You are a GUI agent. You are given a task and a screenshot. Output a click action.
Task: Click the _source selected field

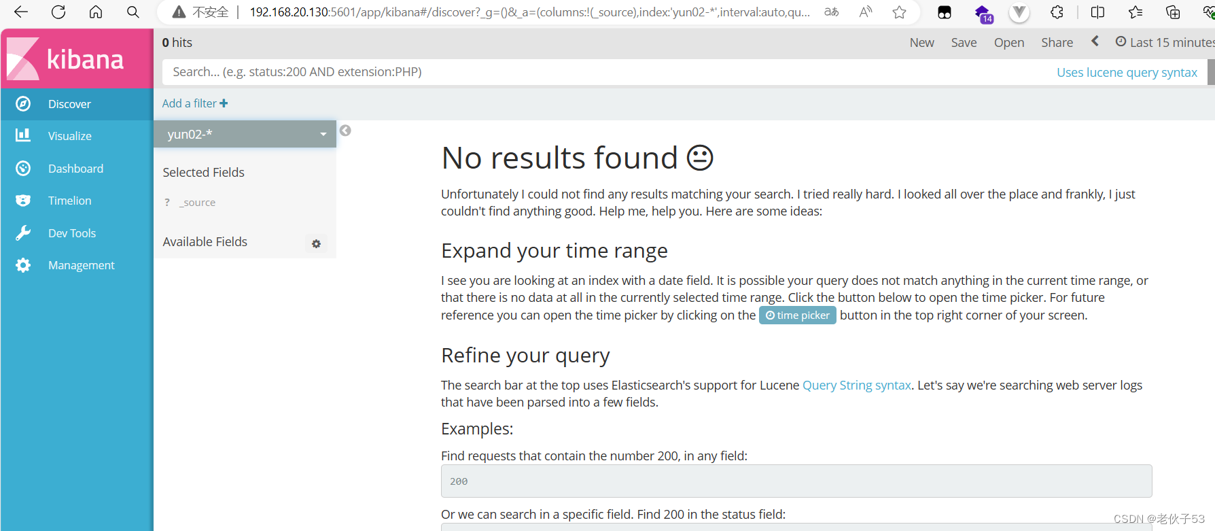(x=198, y=203)
